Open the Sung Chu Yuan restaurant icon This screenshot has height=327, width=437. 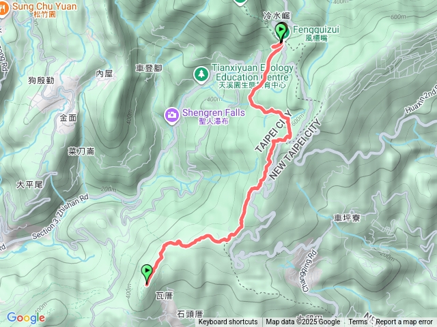(x=2, y=10)
